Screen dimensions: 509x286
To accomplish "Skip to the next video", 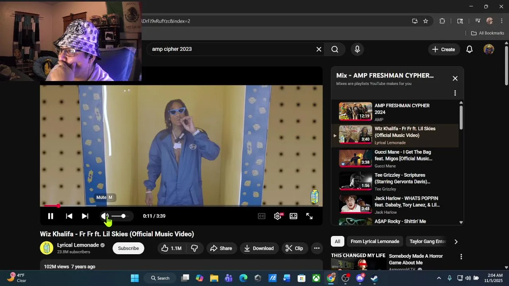I will point(85,216).
